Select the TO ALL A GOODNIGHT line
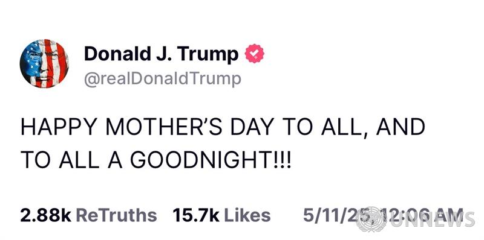The height and width of the screenshot is (240, 484). [x=156, y=160]
